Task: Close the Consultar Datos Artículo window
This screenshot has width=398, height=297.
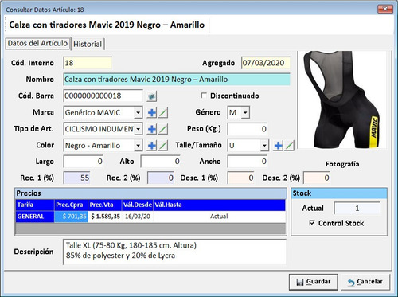Action: click(385, 9)
